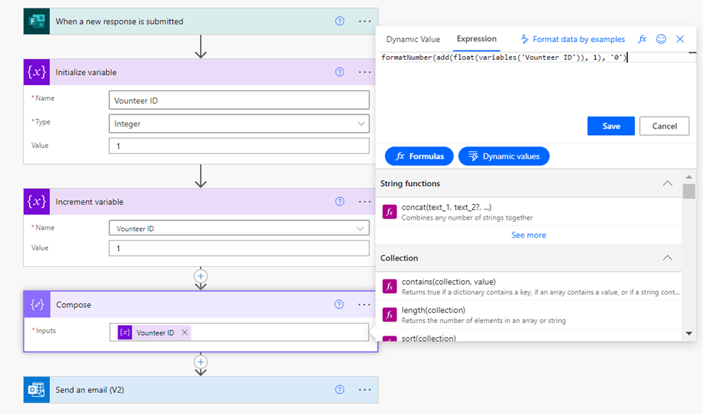Click the smiley feedback icon
Viewport: 703px width, 414px height.
click(x=661, y=39)
